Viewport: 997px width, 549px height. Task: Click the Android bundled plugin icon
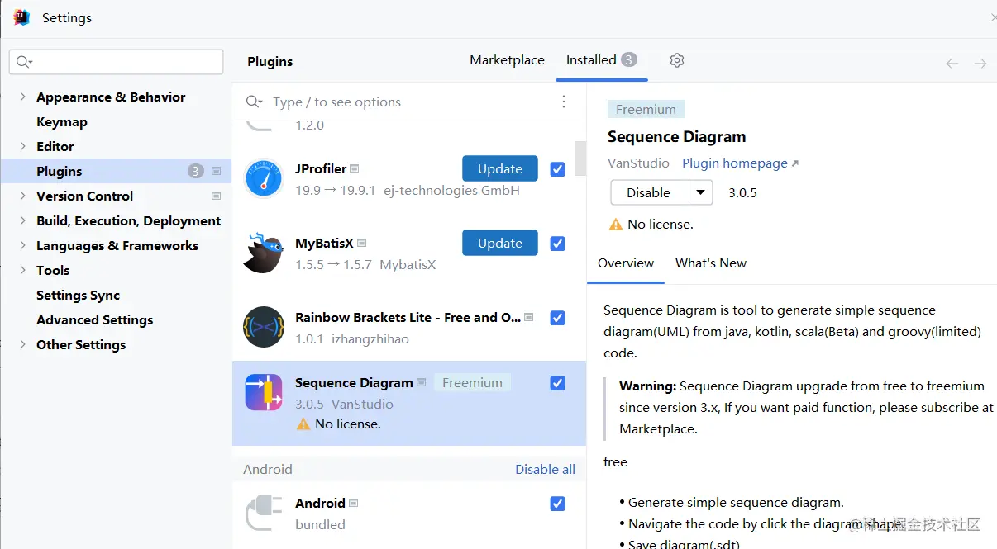point(265,512)
